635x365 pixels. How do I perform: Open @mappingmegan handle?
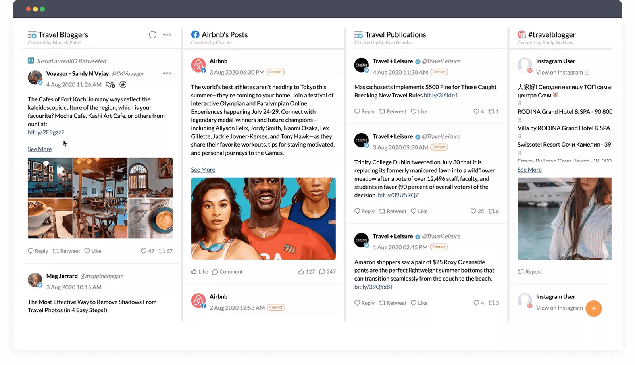[102, 276]
